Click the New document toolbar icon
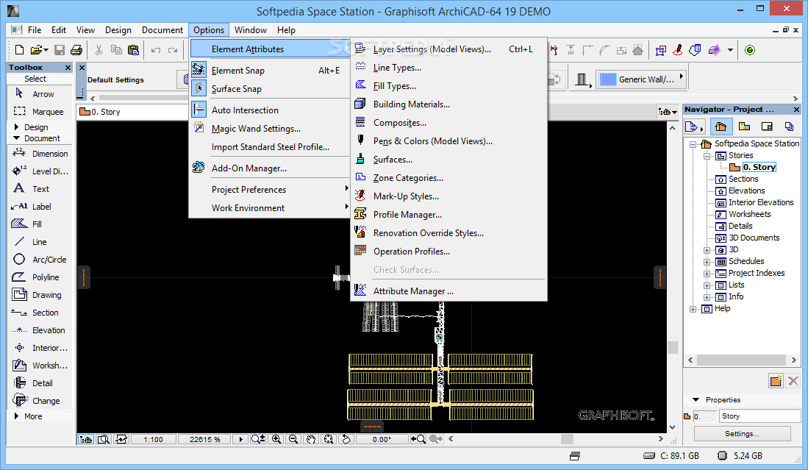This screenshot has height=470, width=808. pyautogui.click(x=20, y=50)
